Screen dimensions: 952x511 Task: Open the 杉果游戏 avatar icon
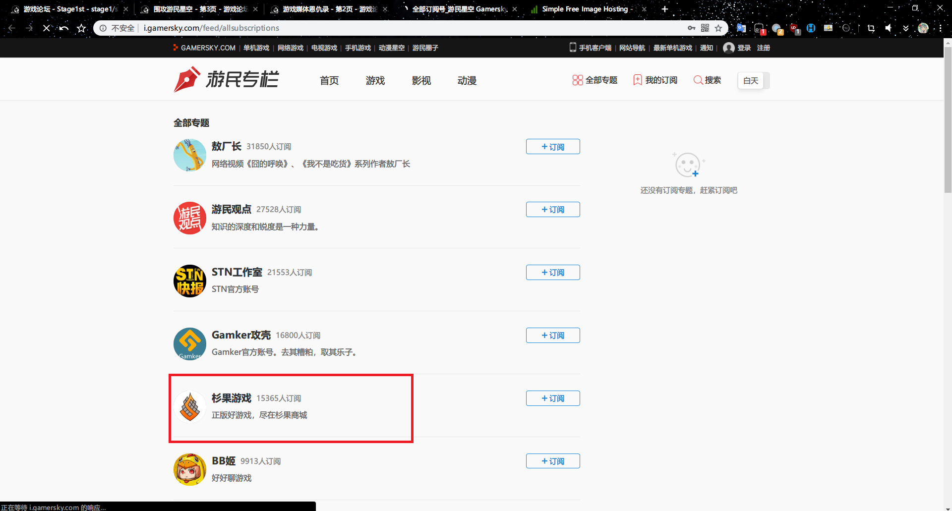point(190,407)
